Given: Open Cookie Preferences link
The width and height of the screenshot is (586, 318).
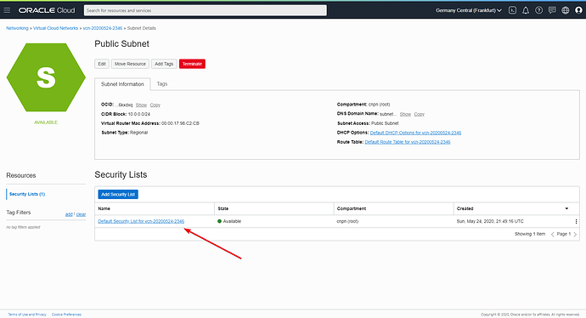Looking at the screenshot, I should point(66,315).
